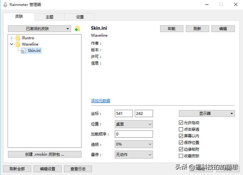
Task: Click the 卸载 button
Action: pos(172,29)
